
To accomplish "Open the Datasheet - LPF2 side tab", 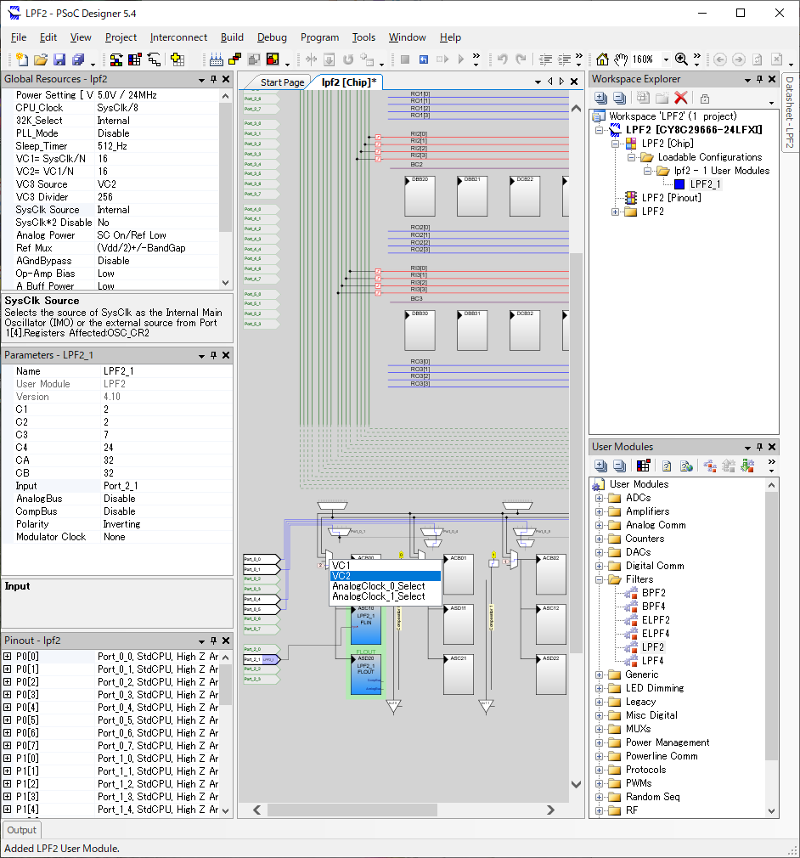I will coord(790,112).
